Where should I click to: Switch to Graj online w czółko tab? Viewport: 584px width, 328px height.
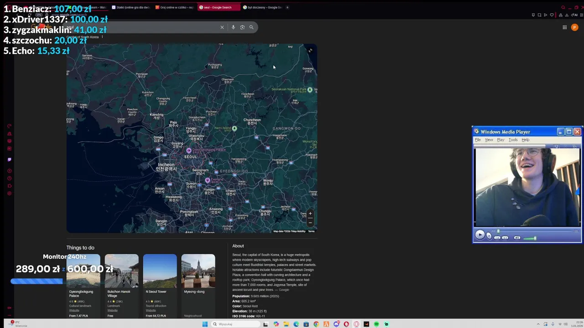[x=174, y=7]
